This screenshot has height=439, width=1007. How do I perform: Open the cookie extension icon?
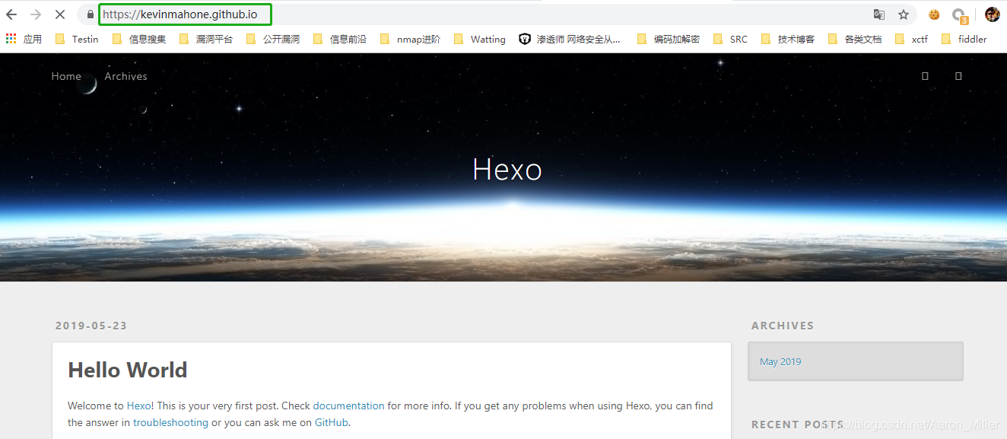tap(934, 14)
